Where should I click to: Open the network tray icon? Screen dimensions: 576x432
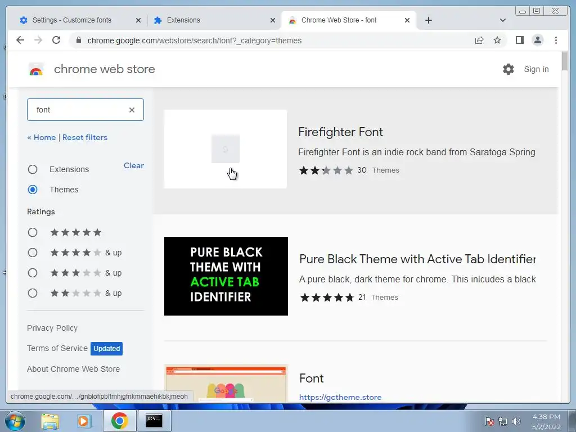pyautogui.click(x=502, y=421)
